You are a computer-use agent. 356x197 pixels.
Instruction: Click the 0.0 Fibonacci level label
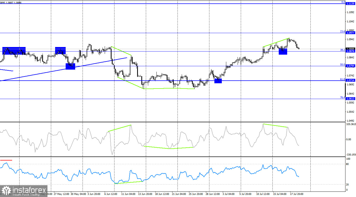coord(343,2)
